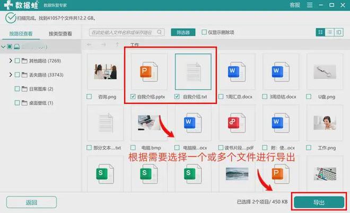Click the 数据蛙 app logo
This screenshot has height=213, width=350.
click(21, 5)
